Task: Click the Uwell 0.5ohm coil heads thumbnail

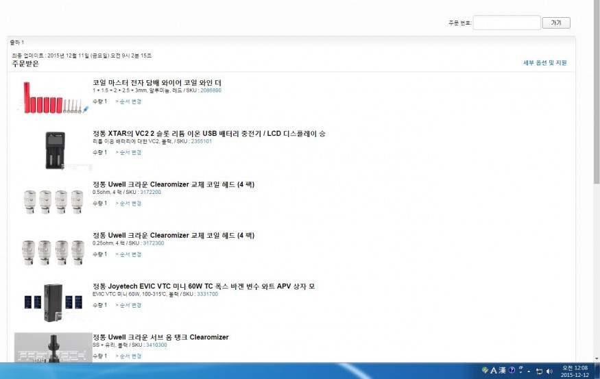Action: click(53, 201)
